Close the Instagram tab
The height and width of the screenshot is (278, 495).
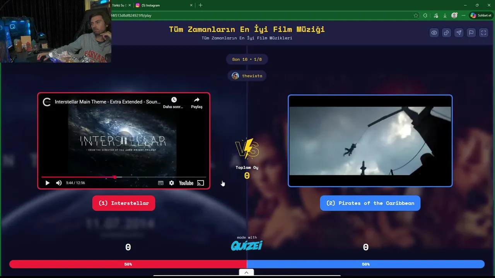click(191, 5)
